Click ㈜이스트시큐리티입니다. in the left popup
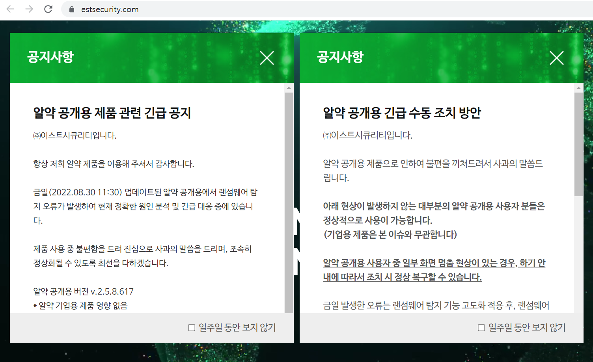 coord(75,136)
